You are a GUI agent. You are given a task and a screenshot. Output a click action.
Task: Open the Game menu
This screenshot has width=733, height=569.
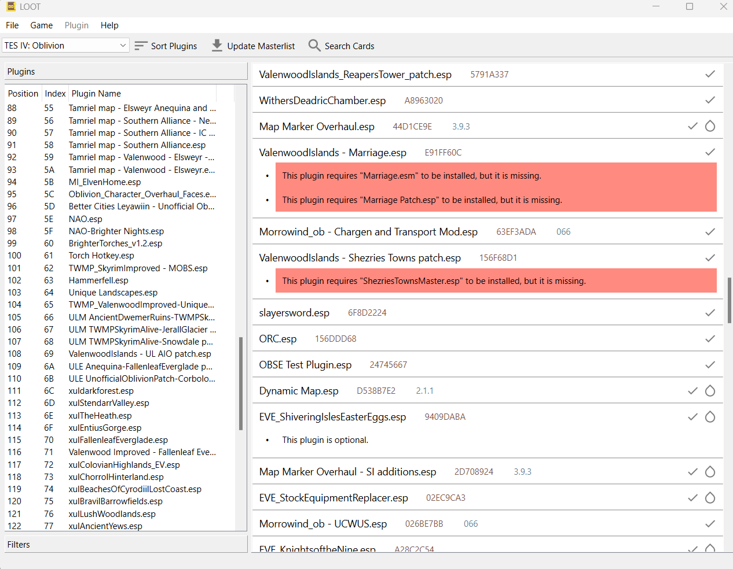pyautogui.click(x=42, y=25)
